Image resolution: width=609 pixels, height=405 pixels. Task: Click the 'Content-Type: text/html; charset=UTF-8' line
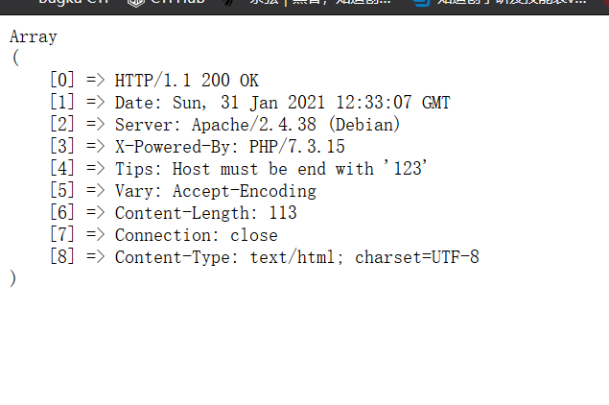click(297, 257)
